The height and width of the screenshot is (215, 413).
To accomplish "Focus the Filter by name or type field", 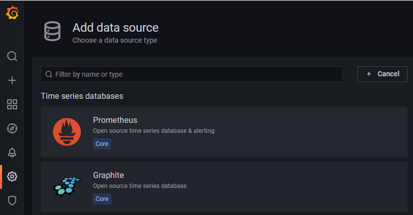I will pyautogui.click(x=194, y=74).
